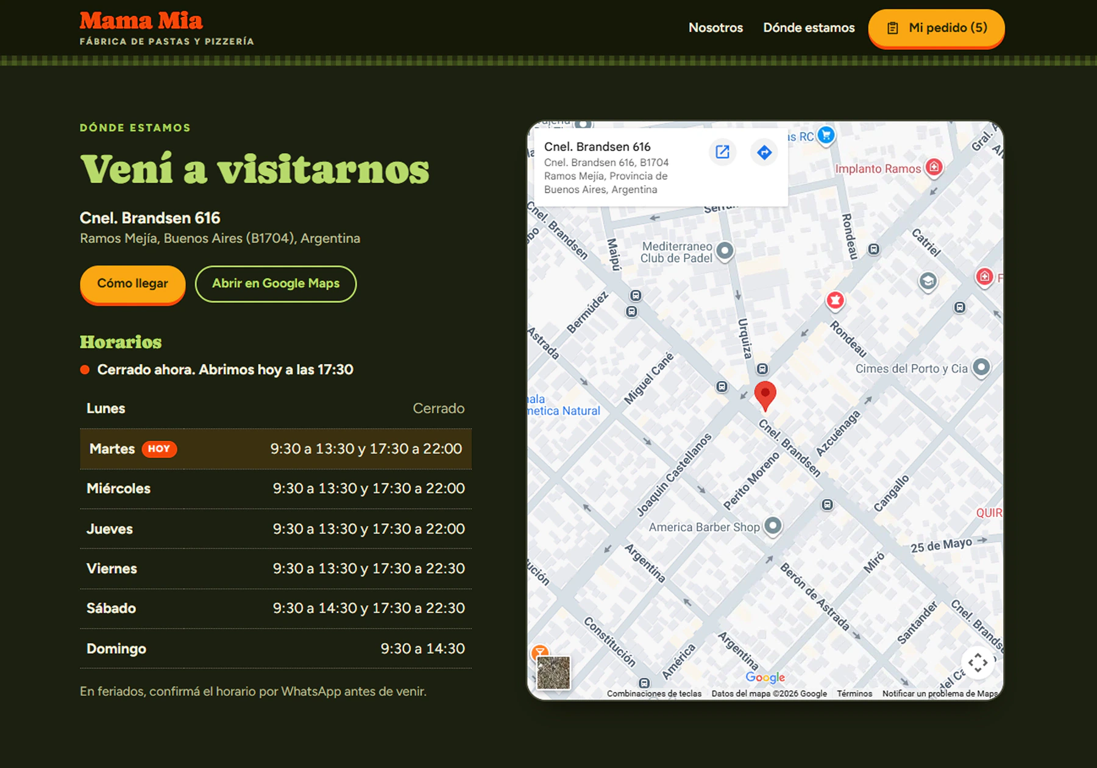Click the clipboard icon in Mi pedido
Image resolution: width=1097 pixels, height=768 pixels.
tap(892, 28)
